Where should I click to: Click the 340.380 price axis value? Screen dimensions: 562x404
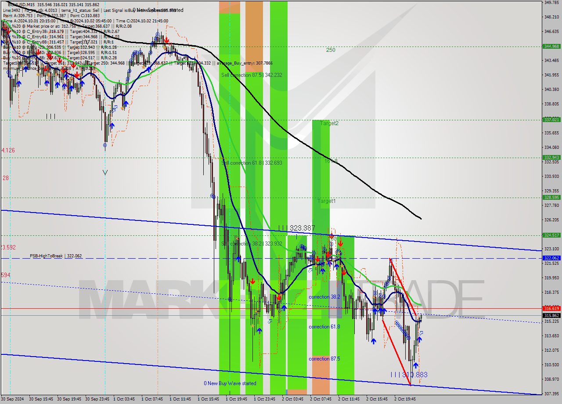pyautogui.click(x=551, y=90)
